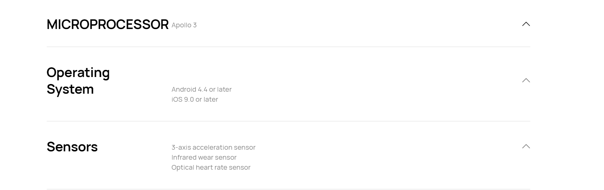Click the word 'Android' in requirements
The width and height of the screenshot is (604, 190).
[184, 89]
